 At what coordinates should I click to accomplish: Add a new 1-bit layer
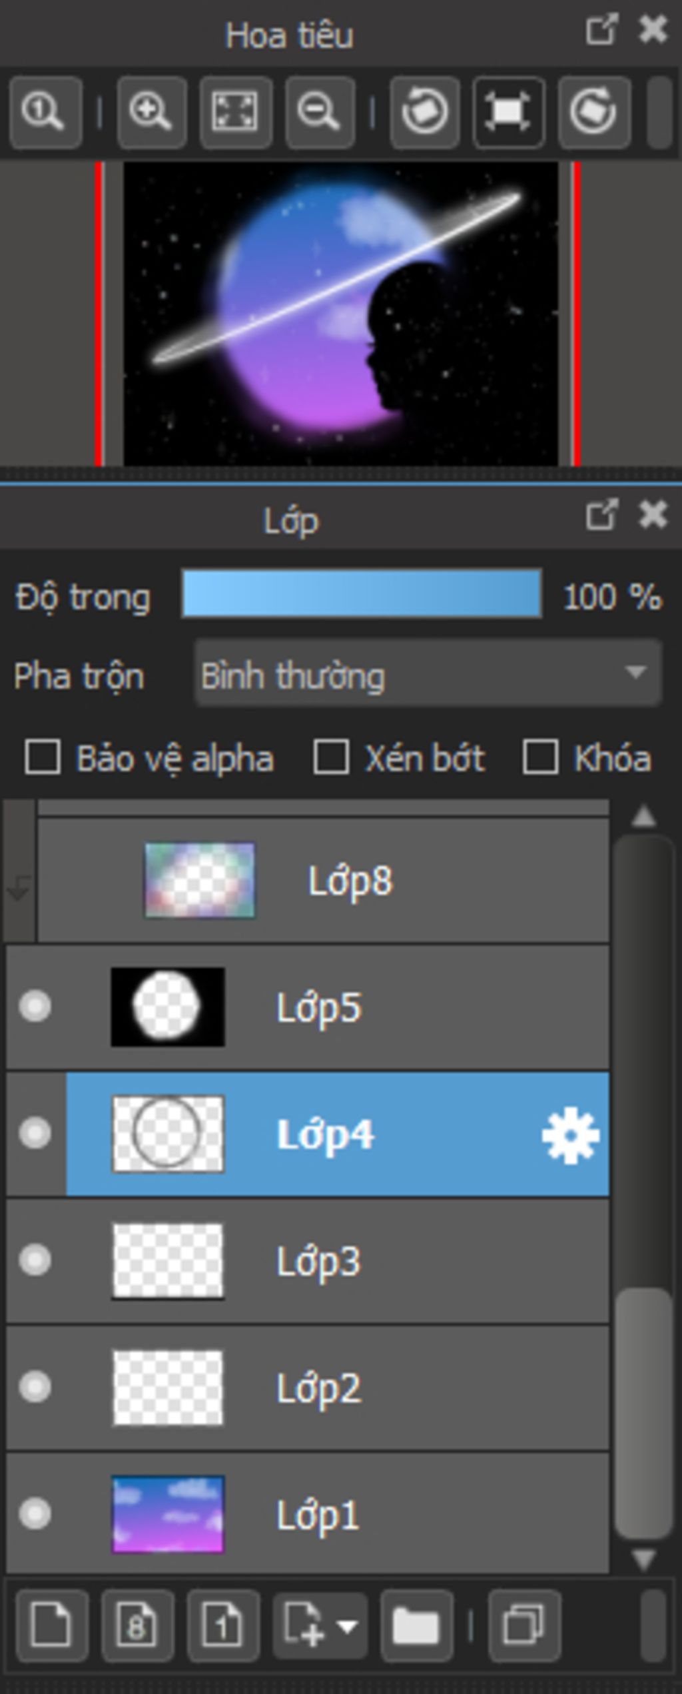click(223, 1625)
